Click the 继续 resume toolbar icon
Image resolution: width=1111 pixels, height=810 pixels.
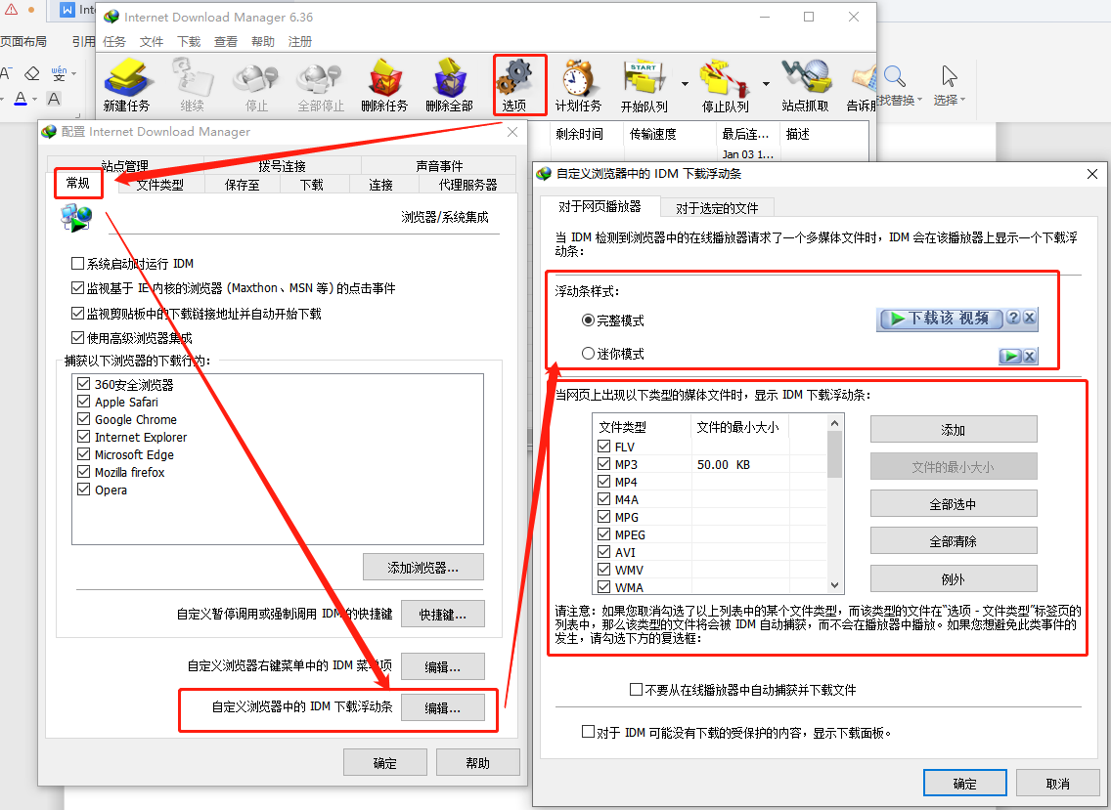tap(192, 76)
